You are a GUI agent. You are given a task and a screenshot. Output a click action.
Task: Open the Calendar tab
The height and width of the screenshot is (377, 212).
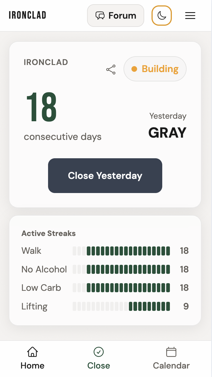point(171,358)
